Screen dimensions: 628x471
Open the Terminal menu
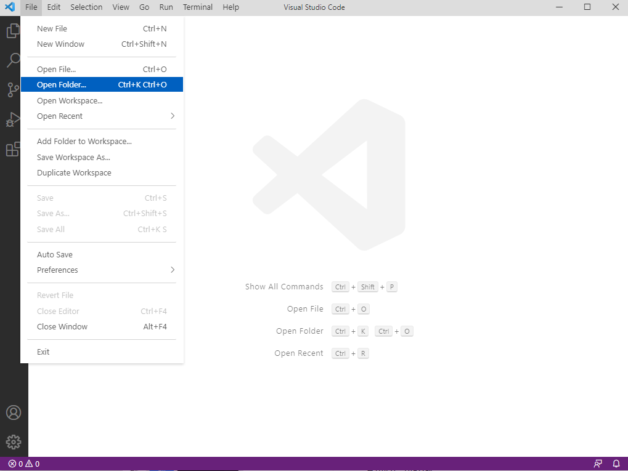pyautogui.click(x=198, y=7)
